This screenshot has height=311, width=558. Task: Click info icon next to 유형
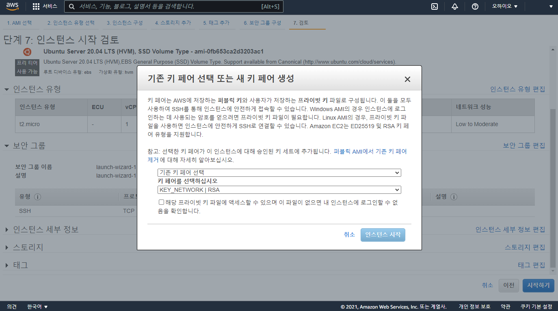(38, 197)
